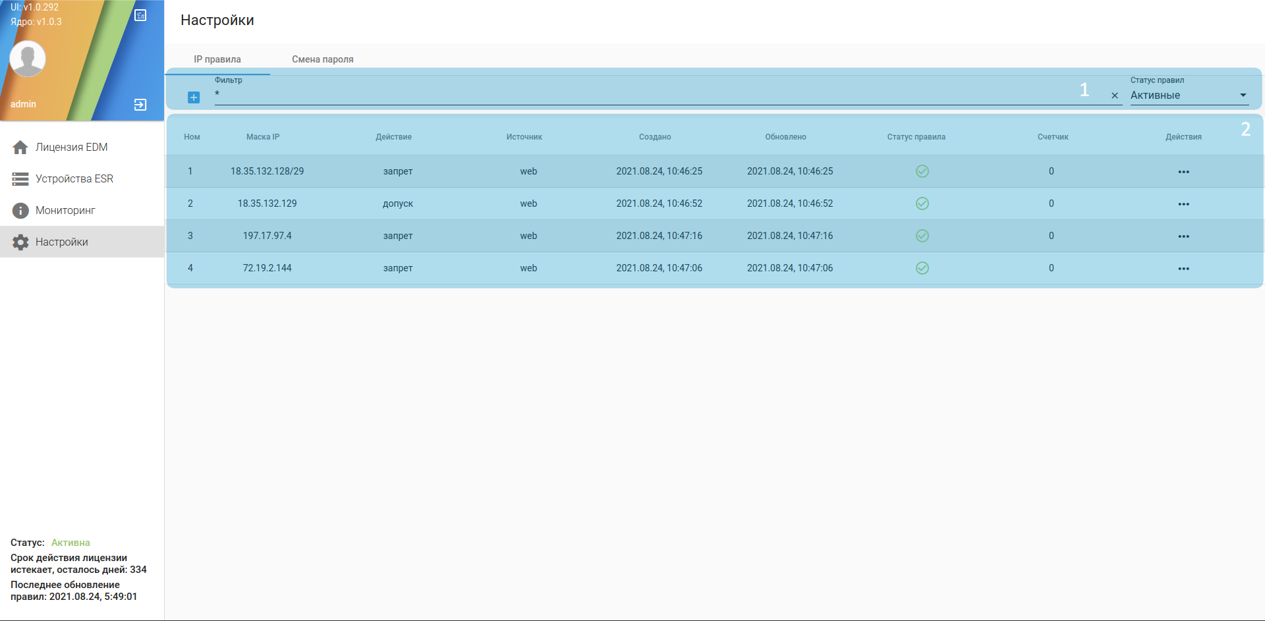Click the admin username label
The image size is (1265, 621).
click(x=24, y=104)
